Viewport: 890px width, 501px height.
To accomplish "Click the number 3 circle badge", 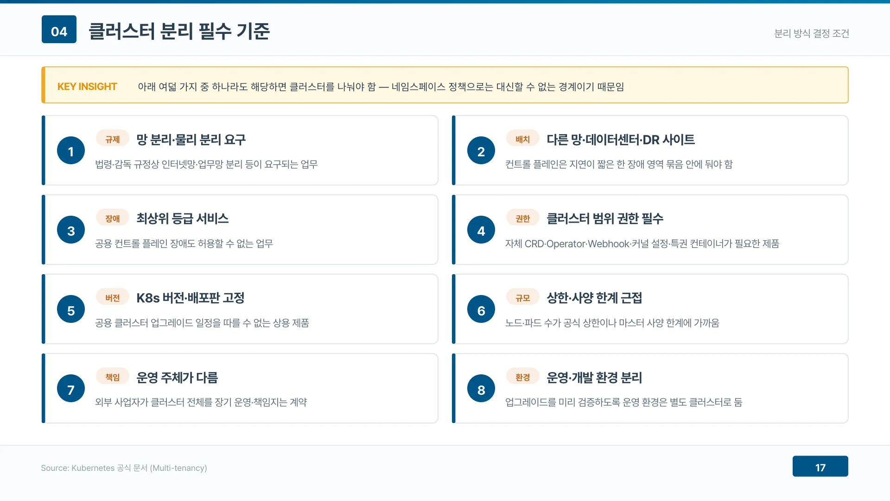I will (71, 230).
